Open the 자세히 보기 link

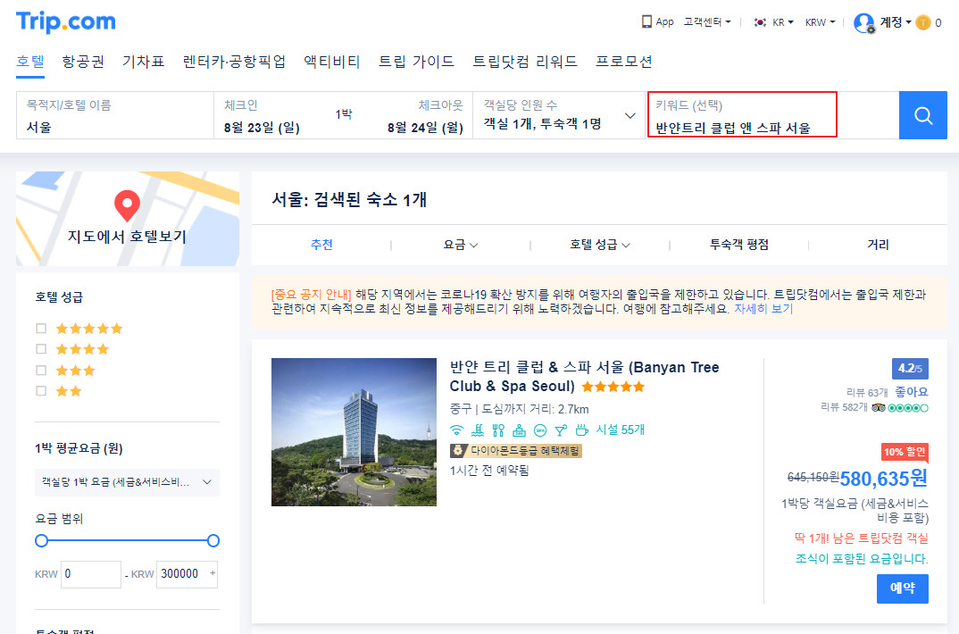[x=763, y=309]
